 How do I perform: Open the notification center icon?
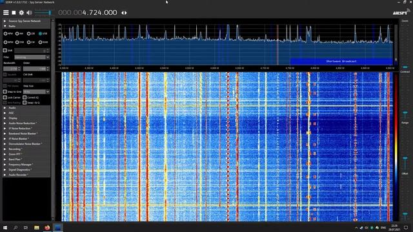click(x=406, y=227)
